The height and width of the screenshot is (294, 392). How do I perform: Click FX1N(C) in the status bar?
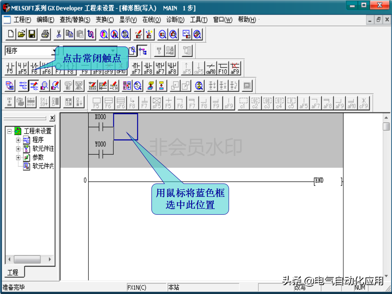[136, 287]
